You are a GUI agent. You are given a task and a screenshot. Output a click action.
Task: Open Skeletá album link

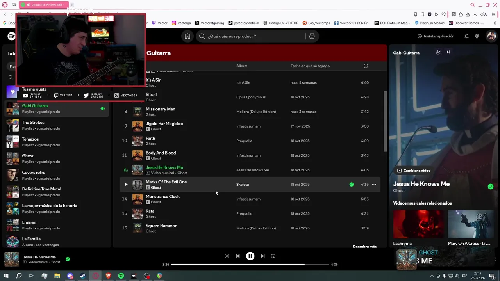243,185
